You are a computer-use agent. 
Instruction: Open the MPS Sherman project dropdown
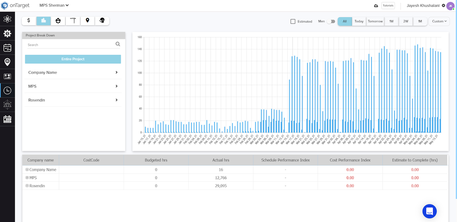pyautogui.click(x=54, y=5)
